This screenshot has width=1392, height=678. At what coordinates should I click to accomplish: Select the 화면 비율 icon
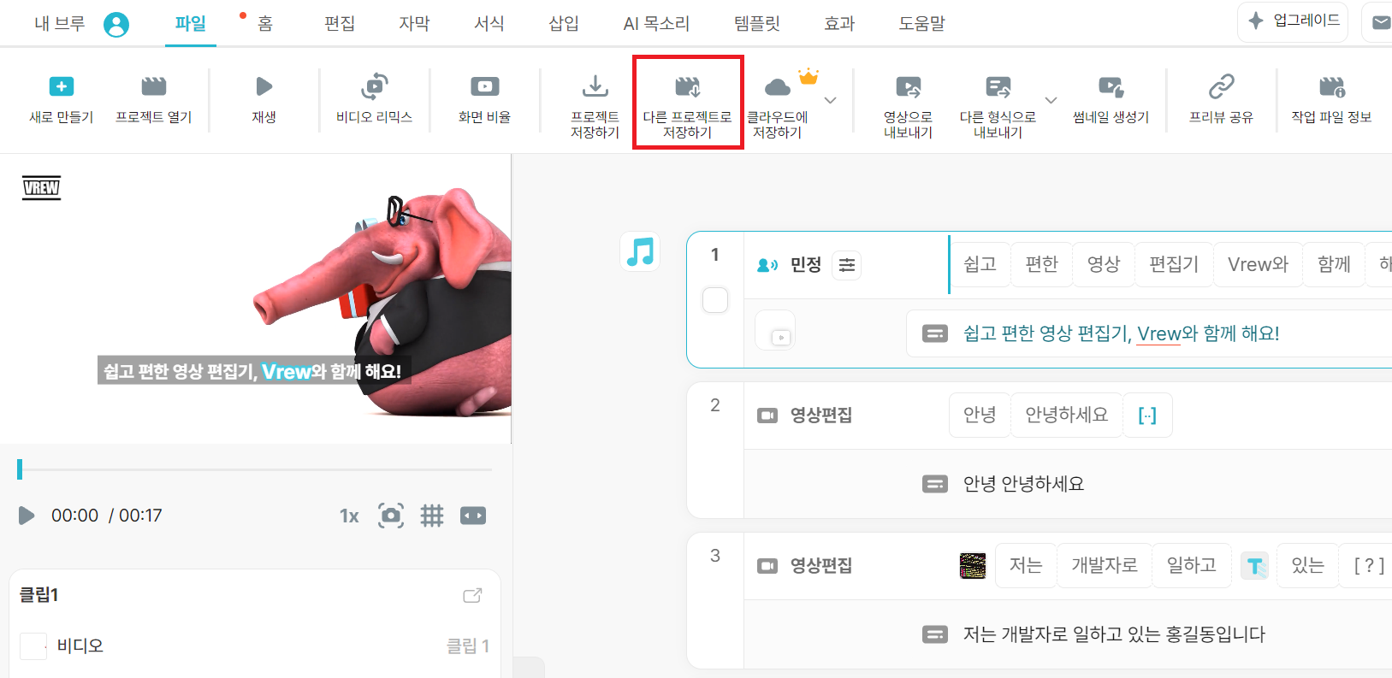pos(484,86)
